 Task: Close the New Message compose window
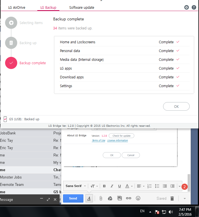point(55,199)
